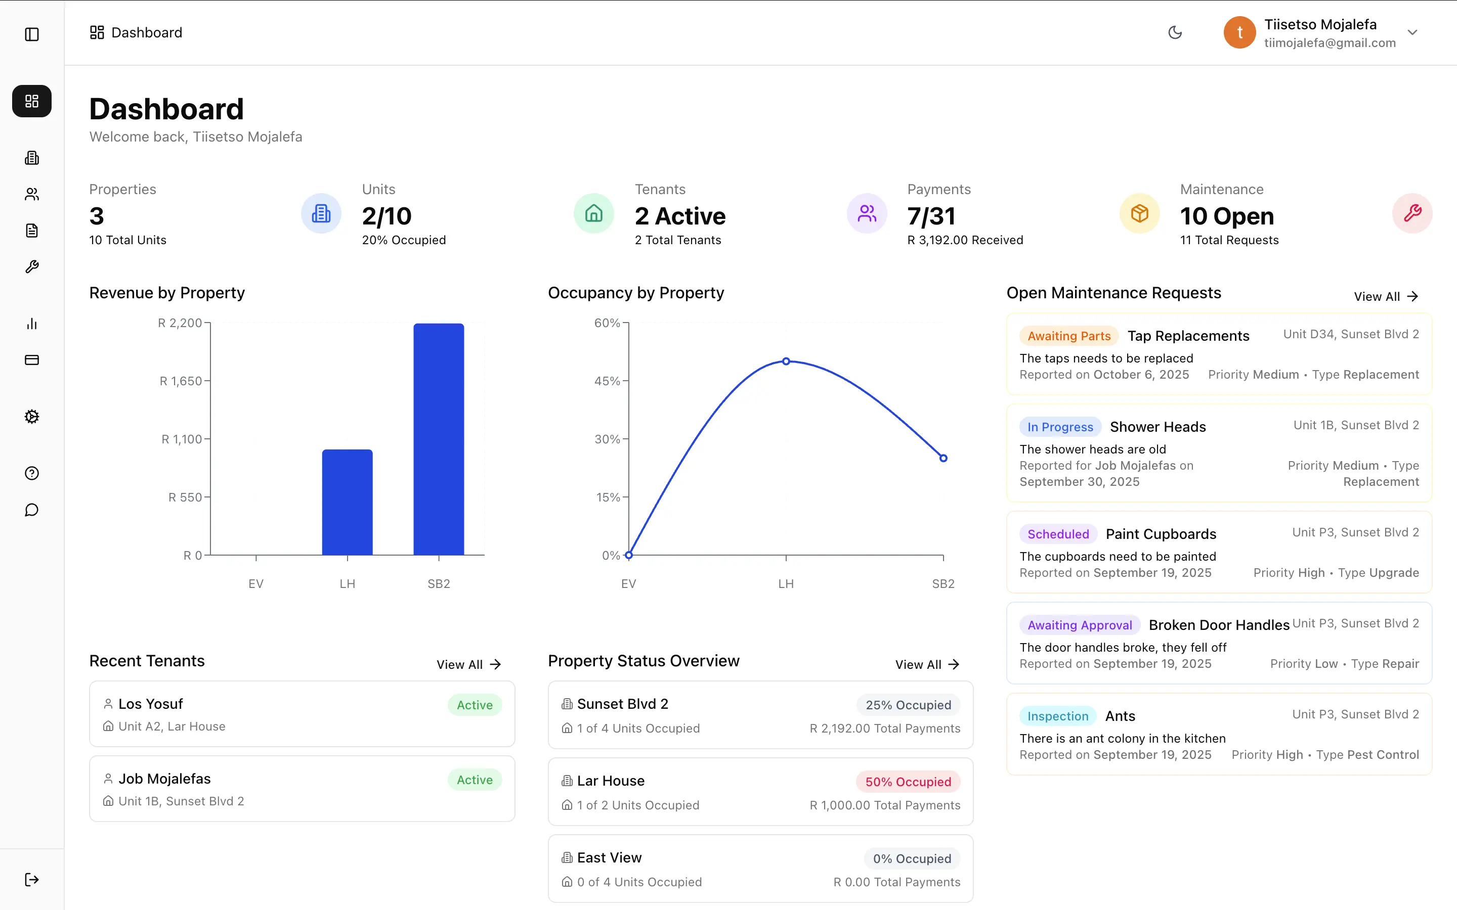Image resolution: width=1457 pixels, height=910 pixels.
Task: Switch to dark mode with moon icon
Action: (1175, 32)
